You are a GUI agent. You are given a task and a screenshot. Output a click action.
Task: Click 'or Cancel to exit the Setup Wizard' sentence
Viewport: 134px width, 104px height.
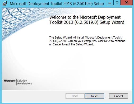coord(71,44)
